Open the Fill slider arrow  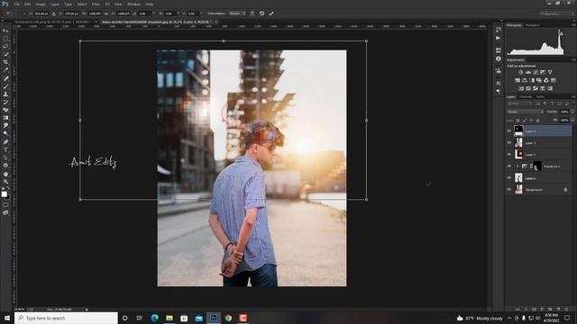point(572,120)
